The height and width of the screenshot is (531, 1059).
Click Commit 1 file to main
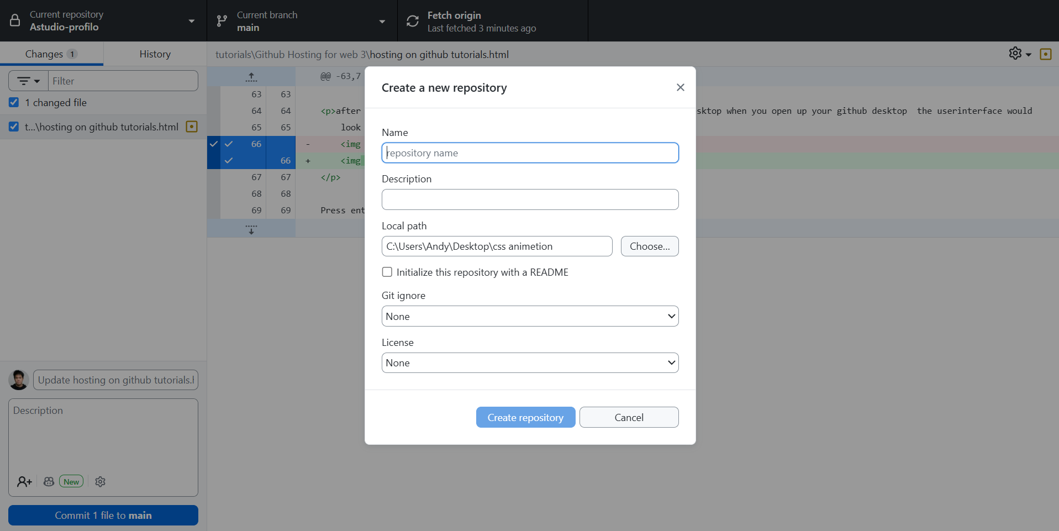point(103,515)
